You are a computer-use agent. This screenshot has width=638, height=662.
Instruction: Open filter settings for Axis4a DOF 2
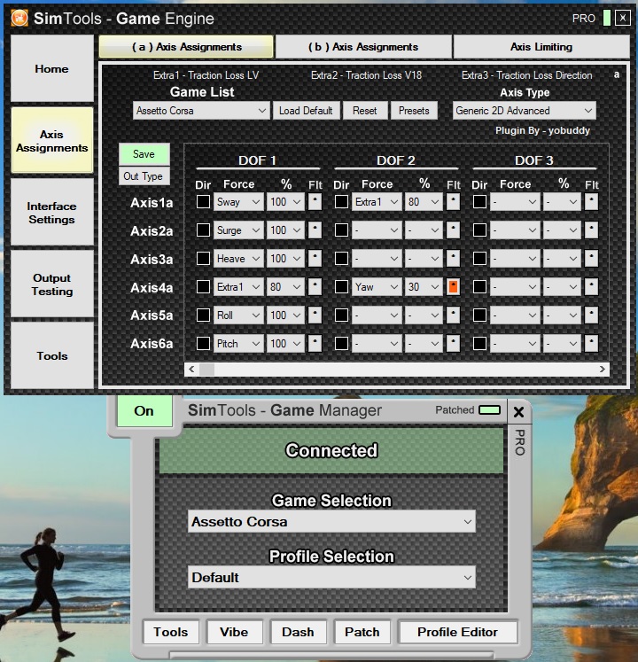453,287
